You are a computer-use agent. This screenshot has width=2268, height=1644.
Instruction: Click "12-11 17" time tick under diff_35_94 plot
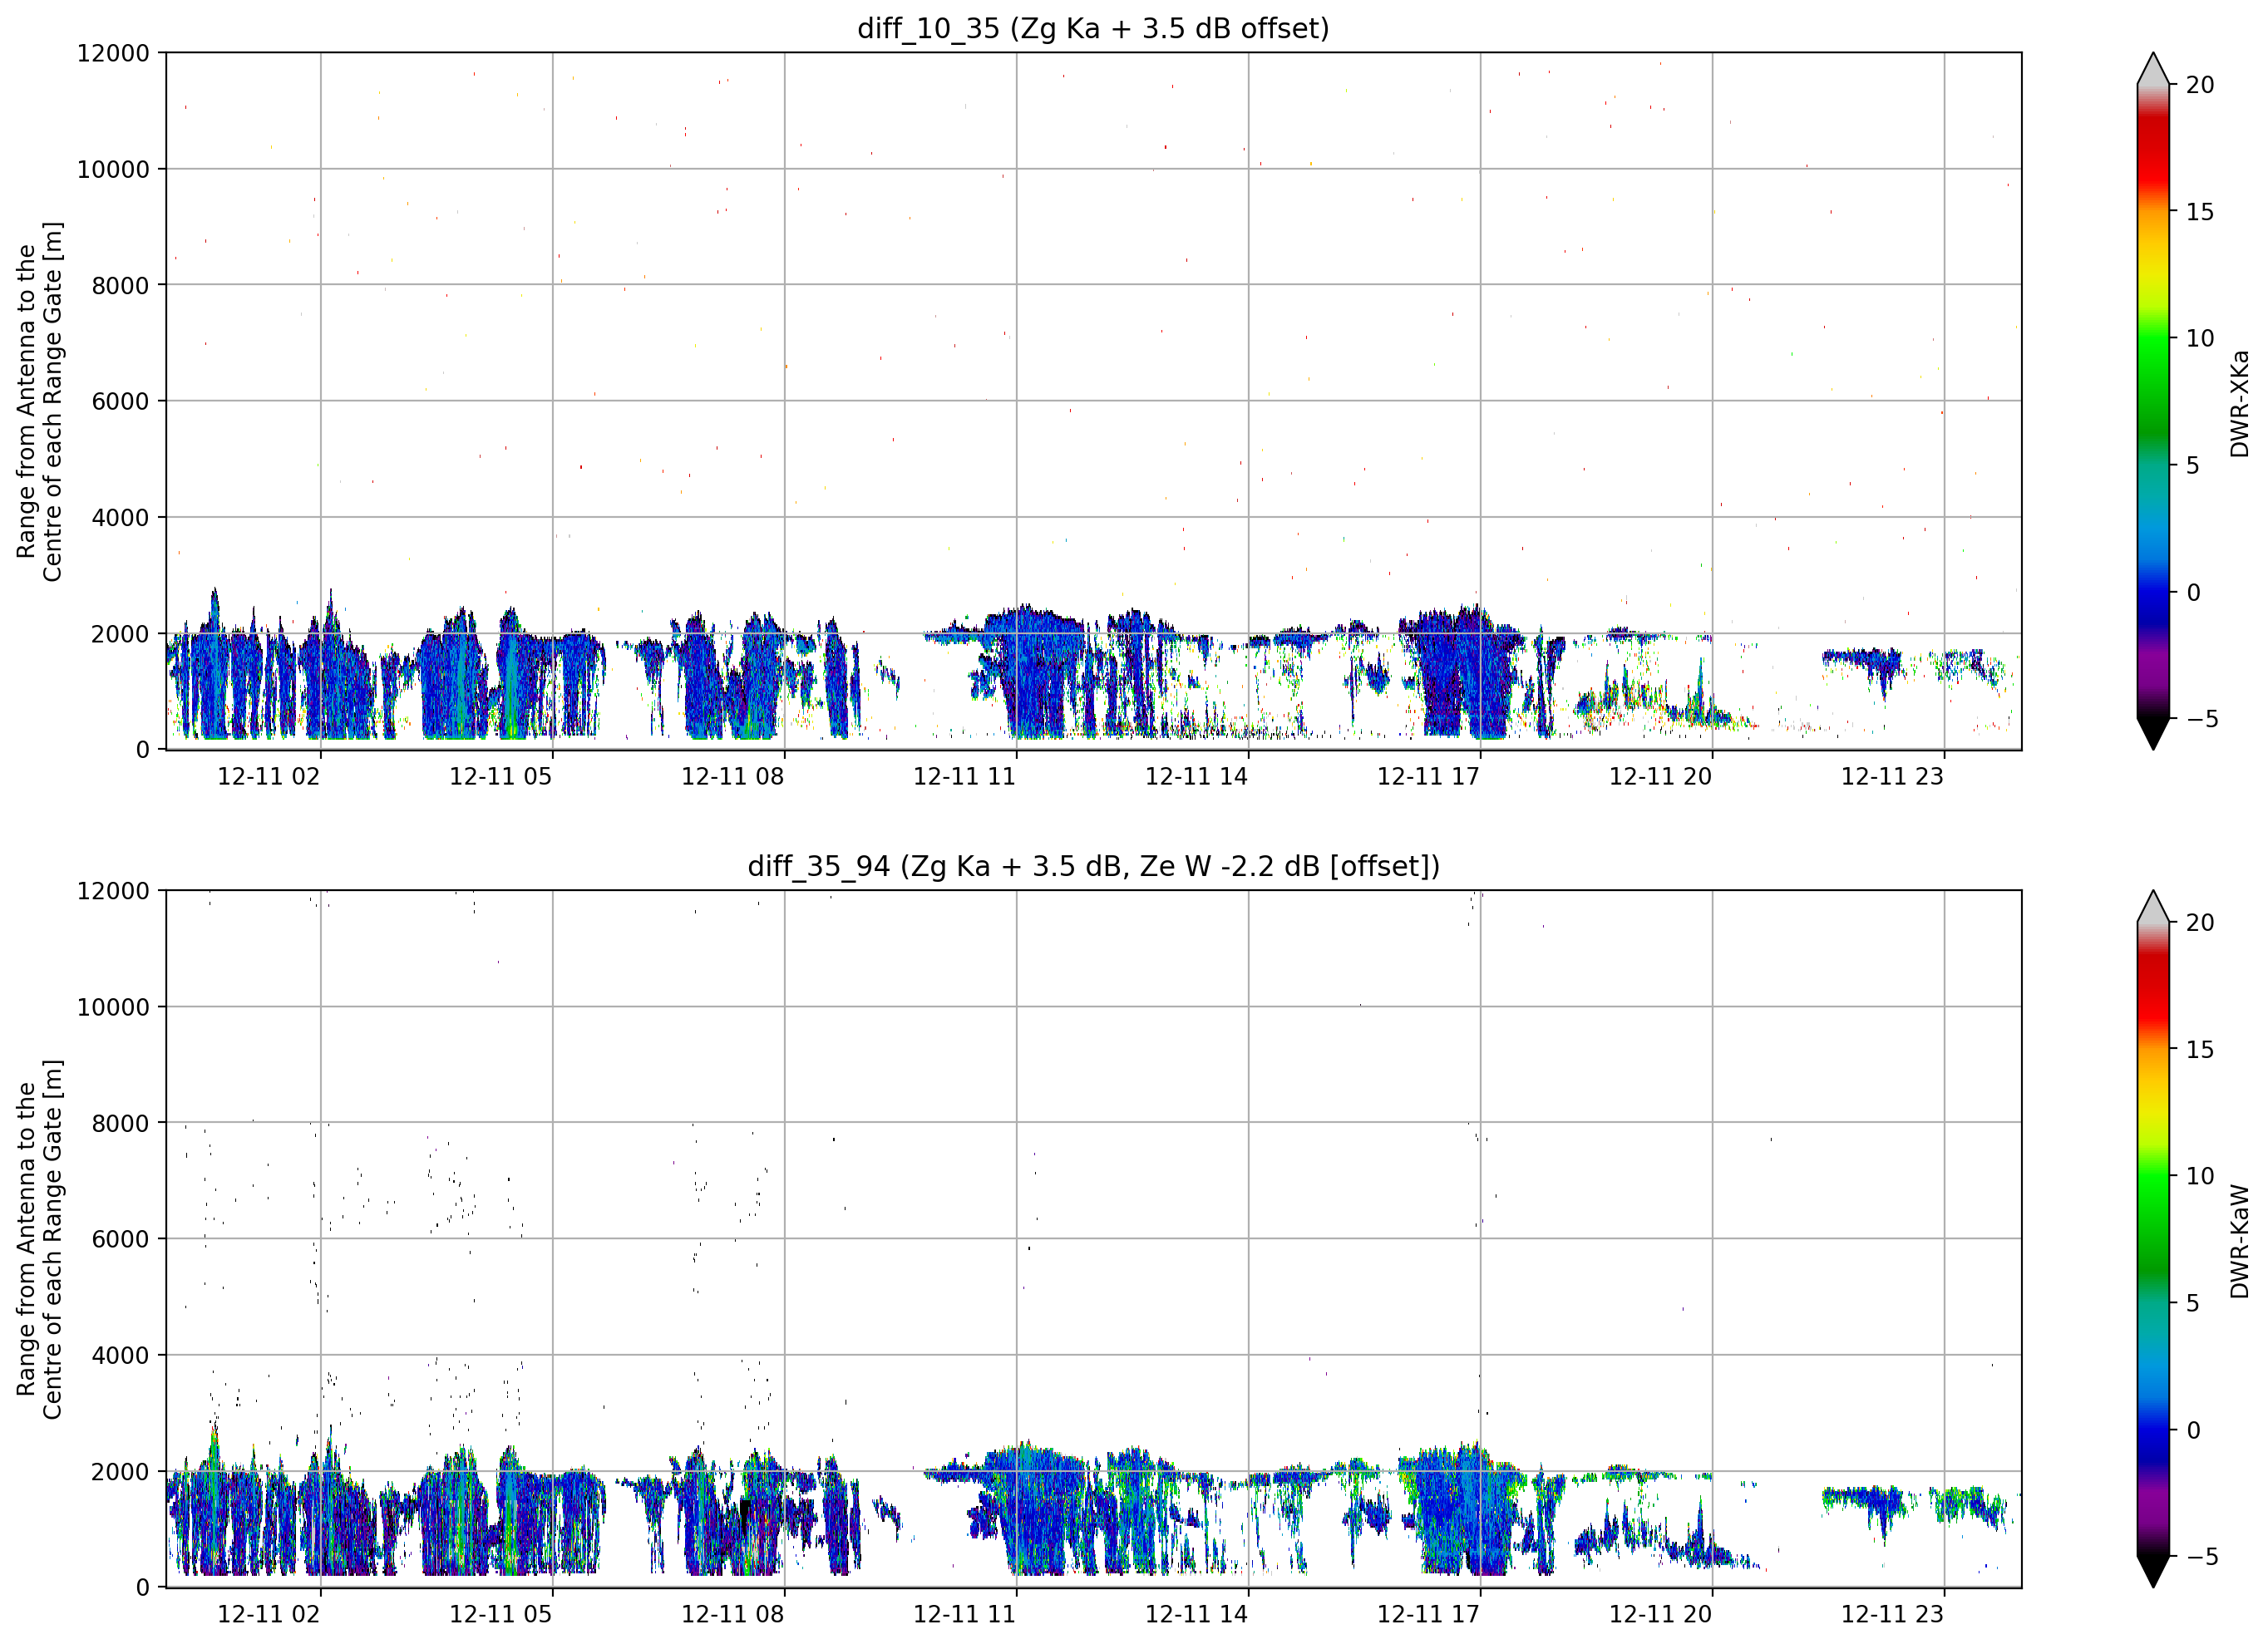point(1428,1614)
